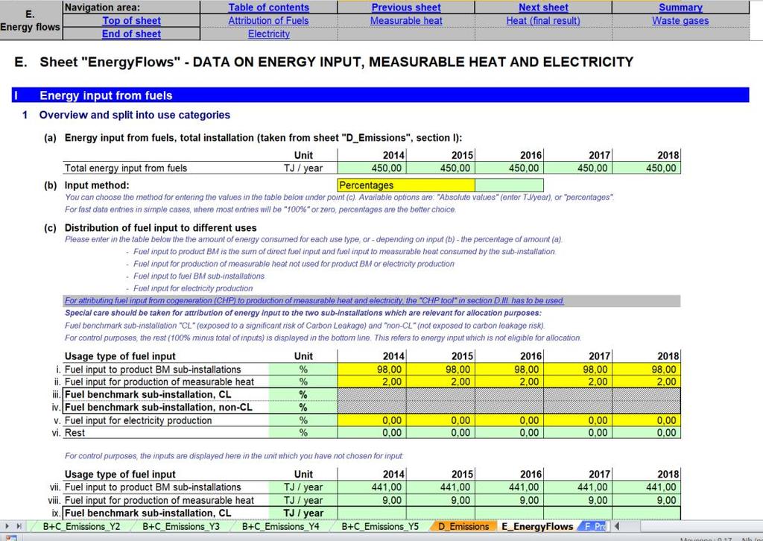Open Attribution of Fuels link
The image size is (763, 541).
[x=268, y=20]
